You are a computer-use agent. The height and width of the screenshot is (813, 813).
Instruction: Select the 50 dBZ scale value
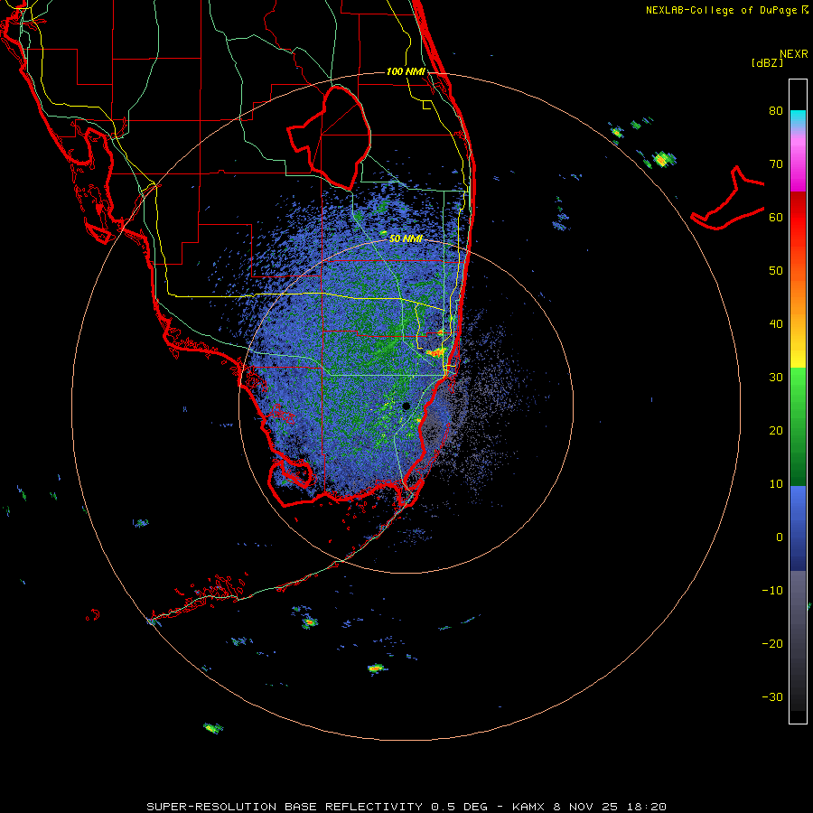(776, 271)
